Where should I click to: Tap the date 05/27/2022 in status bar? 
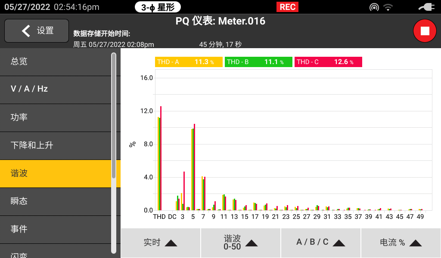(x=27, y=7)
